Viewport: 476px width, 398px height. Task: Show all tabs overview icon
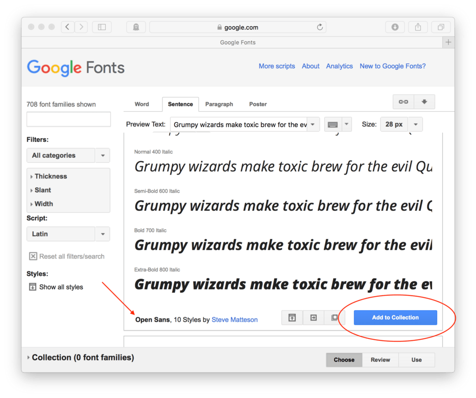[441, 27]
